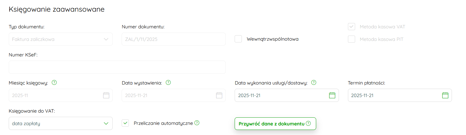Open calendar for Data wystawienia field
Screen dimensions: 466x135
(x=219, y=96)
